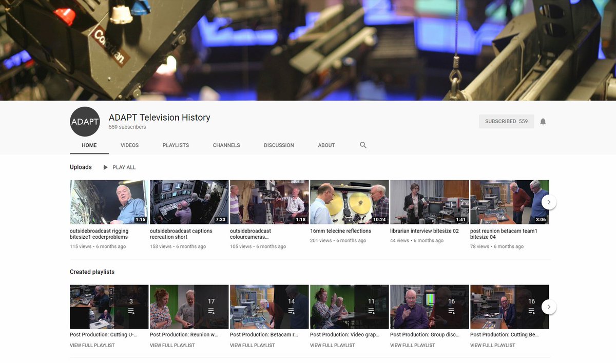Click the ADAPT channel avatar logo

85,122
